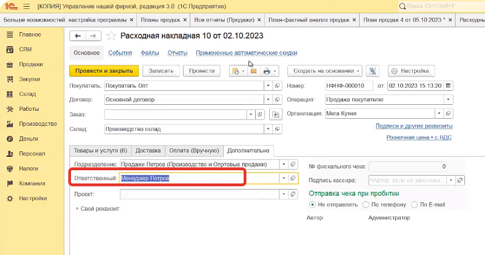Open CRM section in sidebar
This screenshot has width=485, height=255.
pos(25,50)
